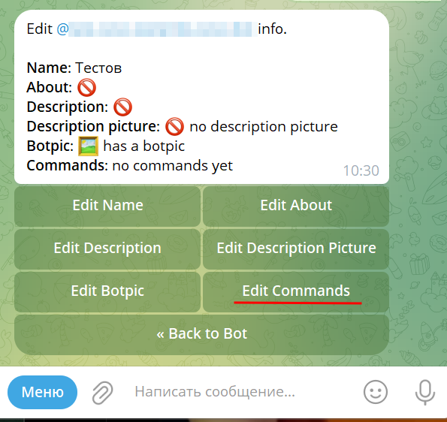This screenshot has height=422, width=447.
Task: Click the Commands: no commands yet line
Action: tap(130, 165)
